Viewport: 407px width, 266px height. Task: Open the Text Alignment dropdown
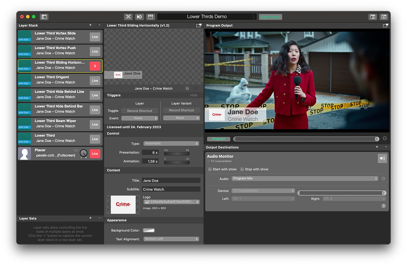click(x=171, y=239)
